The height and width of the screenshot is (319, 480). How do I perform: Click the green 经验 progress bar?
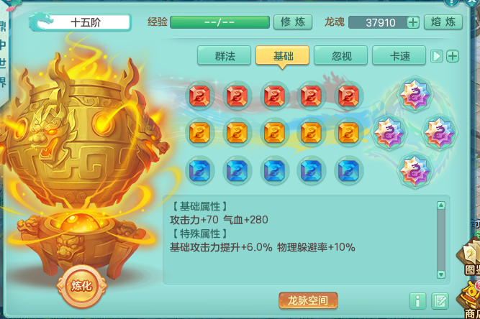point(219,22)
